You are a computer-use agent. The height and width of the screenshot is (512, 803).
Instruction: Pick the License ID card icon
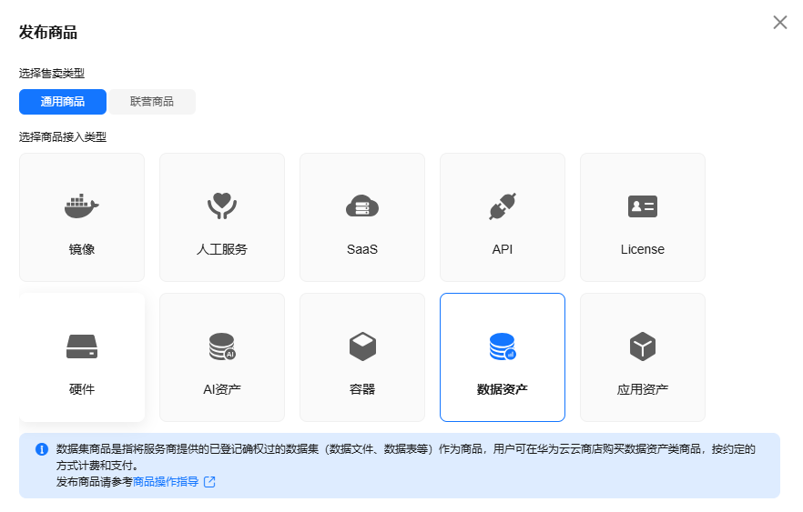(642, 206)
